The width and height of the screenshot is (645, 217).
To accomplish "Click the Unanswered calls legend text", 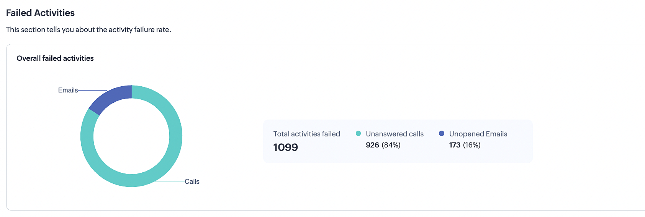I will [395, 134].
